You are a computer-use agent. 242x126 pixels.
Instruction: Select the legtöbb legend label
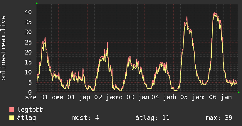click(x=30, y=110)
